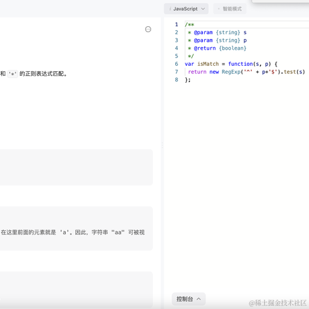Click the /** comment opening on line 1
The width and height of the screenshot is (309, 309).
(x=189, y=24)
